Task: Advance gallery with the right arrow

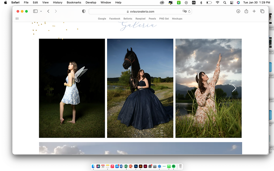Action: coord(234,88)
